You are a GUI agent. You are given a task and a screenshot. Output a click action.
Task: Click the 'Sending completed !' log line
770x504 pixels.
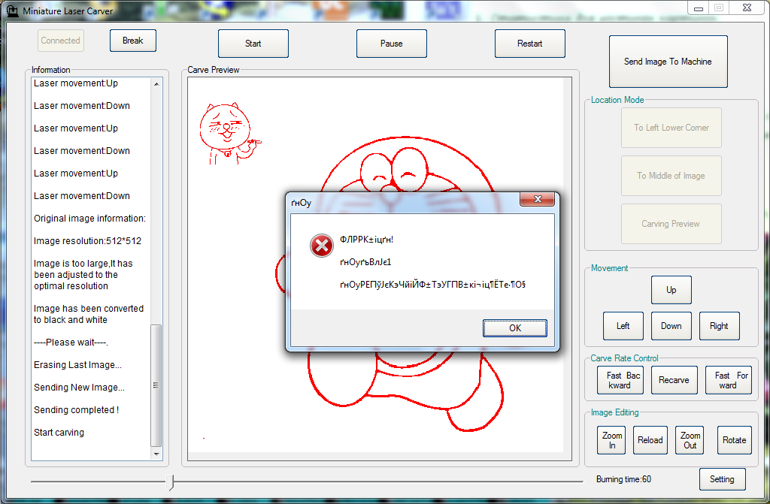point(76,410)
